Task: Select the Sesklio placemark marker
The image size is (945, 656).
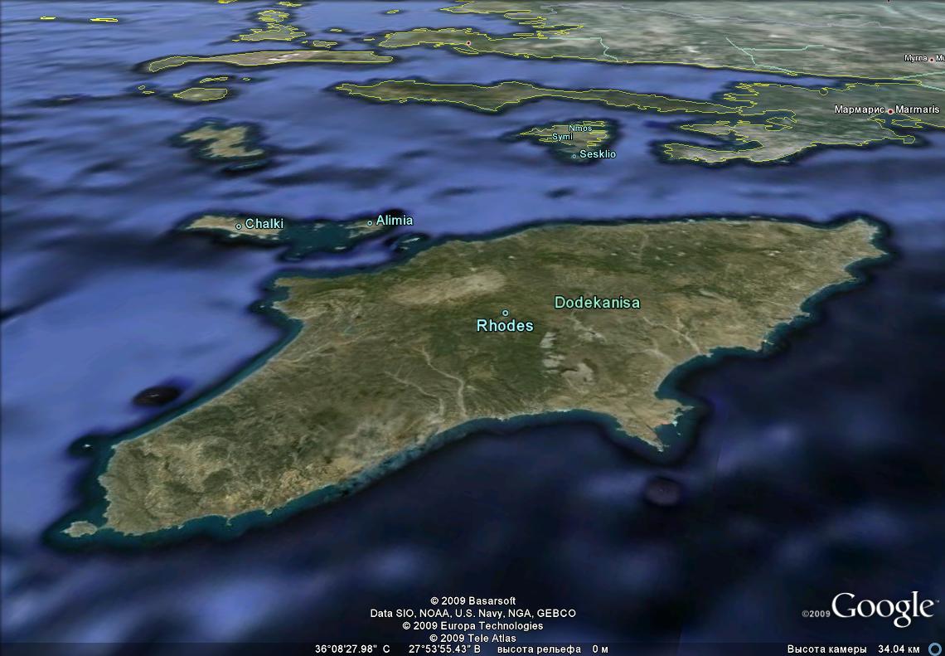Action: (x=574, y=155)
